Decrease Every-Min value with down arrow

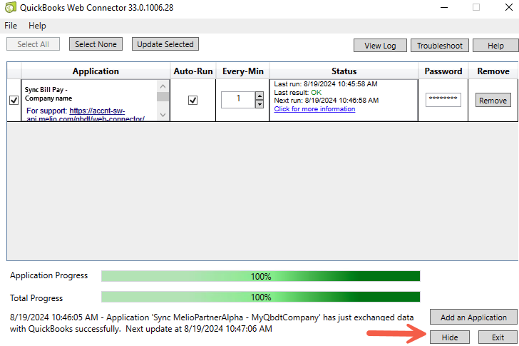click(x=259, y=104)
